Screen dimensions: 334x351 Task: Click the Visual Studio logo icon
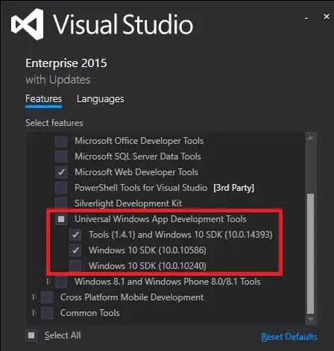[x=28, y=24]
